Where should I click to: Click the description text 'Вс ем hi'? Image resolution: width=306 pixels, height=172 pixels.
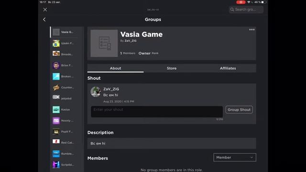point(98,143)
